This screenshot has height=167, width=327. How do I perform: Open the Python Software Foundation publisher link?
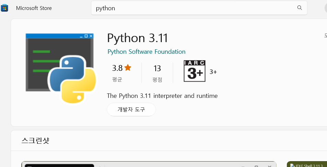click(146, 52)
